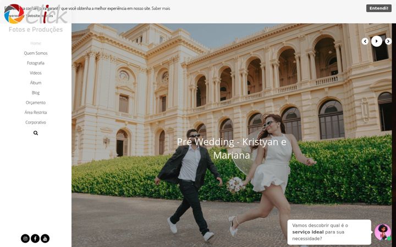Screen dimensions: 396x247
Task: Go to the Corporativo page
Action: [x=36, y=122]
